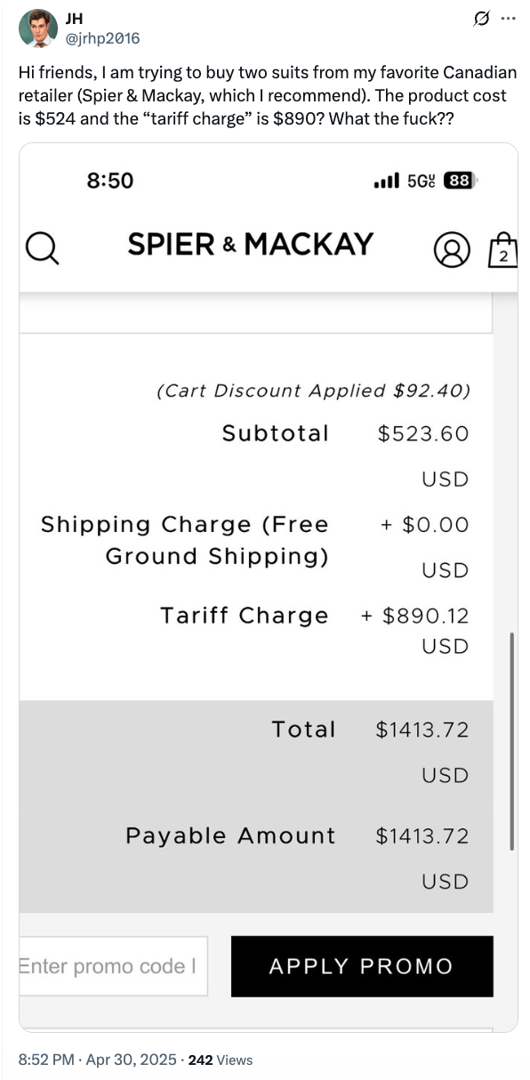Open the search with the magnifier icon
This screenshot has width=530, height=1080.
[x=42, y=250]
